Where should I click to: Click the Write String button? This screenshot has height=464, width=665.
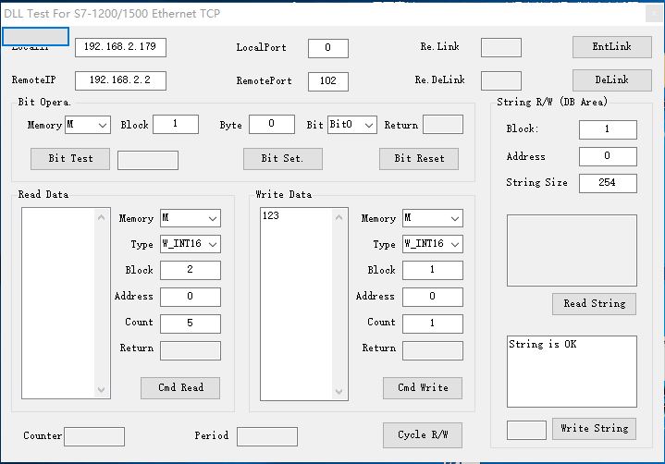pos(594,428)
